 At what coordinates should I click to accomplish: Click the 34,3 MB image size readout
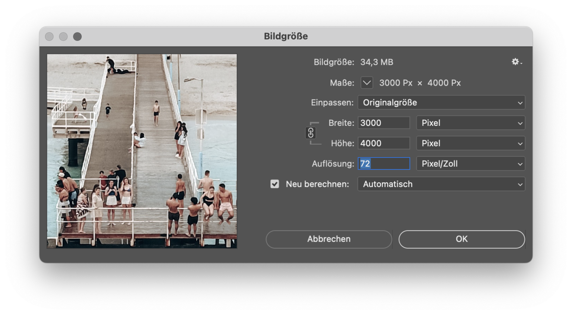[x=377, y=62]
